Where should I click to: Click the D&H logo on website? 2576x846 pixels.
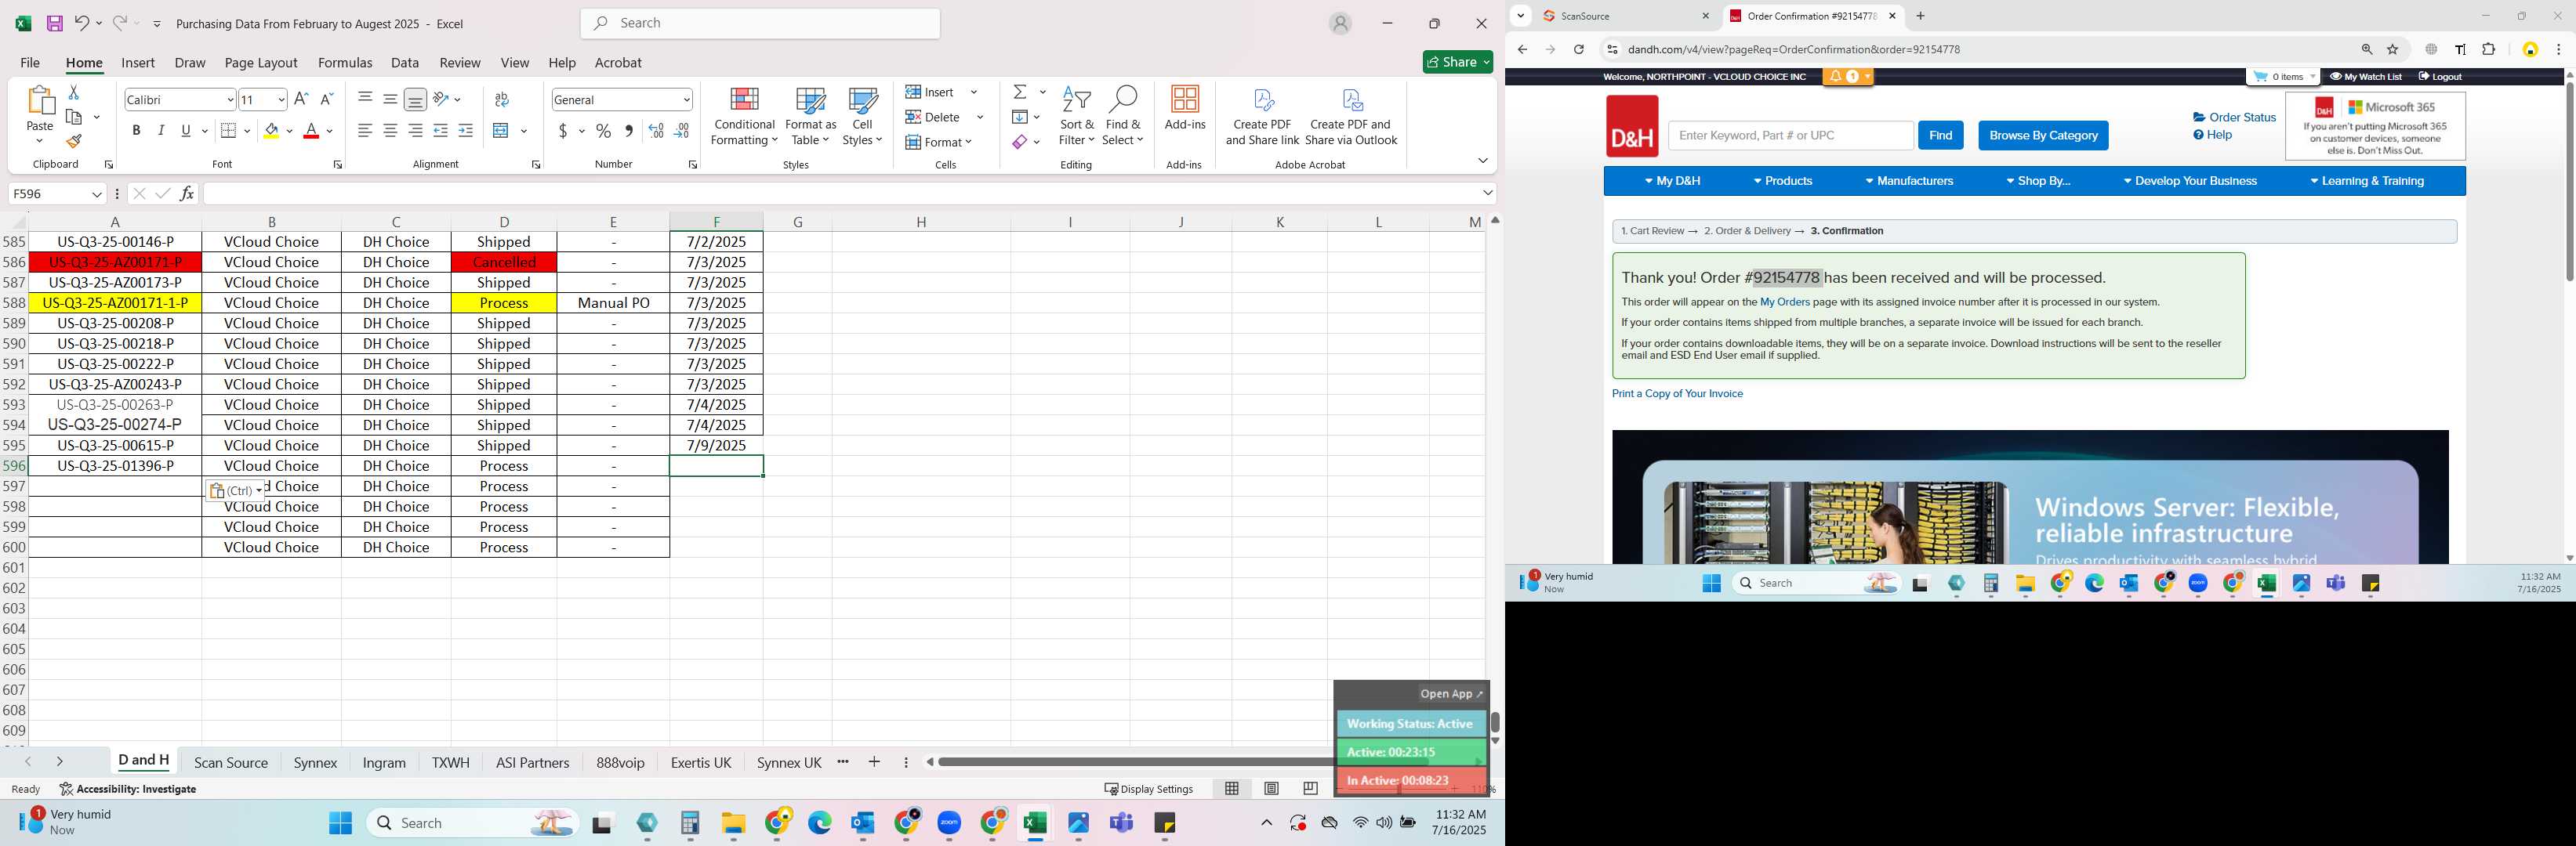click(x=1632, y=126)
